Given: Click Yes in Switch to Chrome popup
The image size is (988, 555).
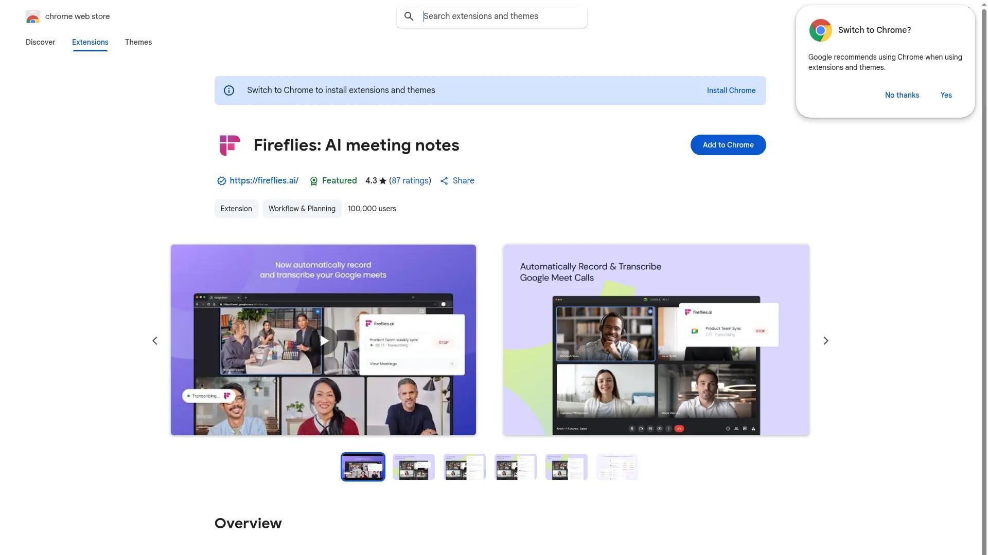Looking at the screenshot, I should click(x=946, y=95).
